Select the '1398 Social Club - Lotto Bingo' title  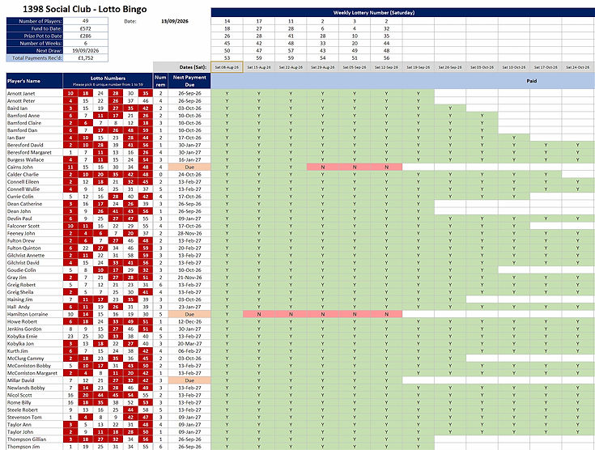click(85, 9)
